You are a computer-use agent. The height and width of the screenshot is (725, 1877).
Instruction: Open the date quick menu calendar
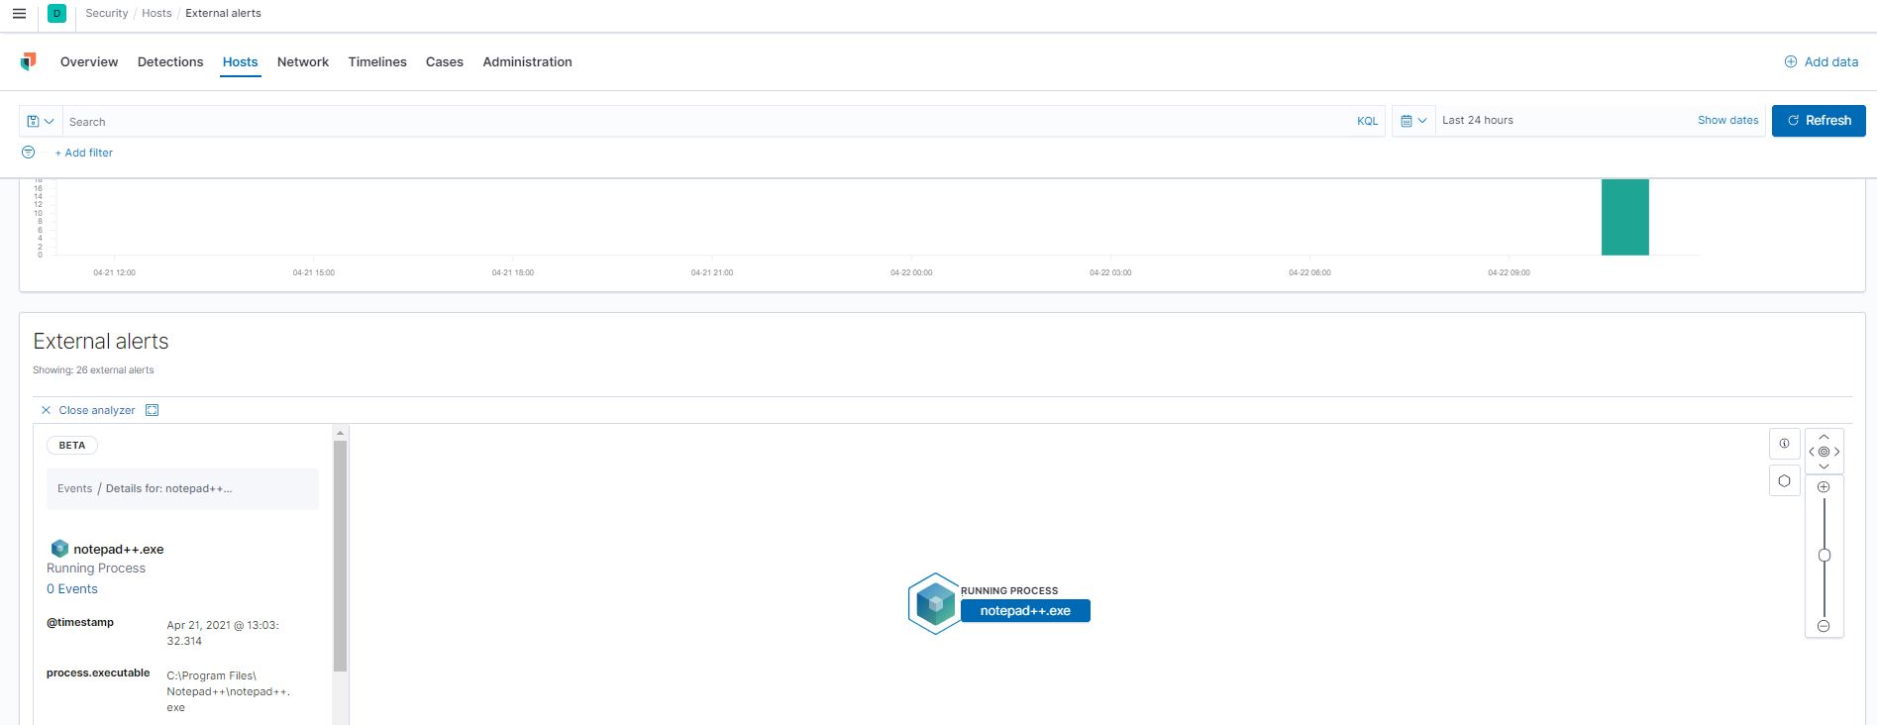click(x=1413, y=121)
